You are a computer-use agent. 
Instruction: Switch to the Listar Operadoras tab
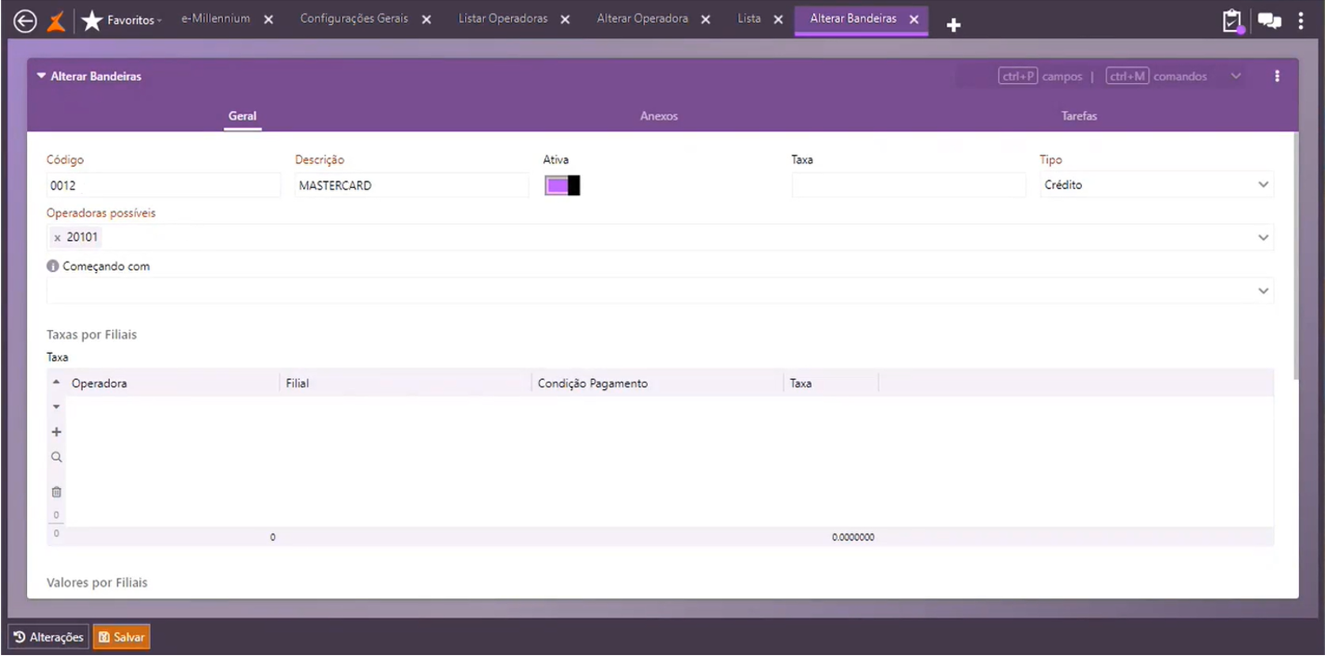[x=503, y=18]
